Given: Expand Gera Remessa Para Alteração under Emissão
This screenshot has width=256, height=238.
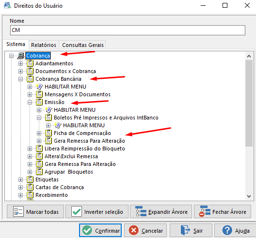Looking at the screenshot, I should click(x=39, y=141).
